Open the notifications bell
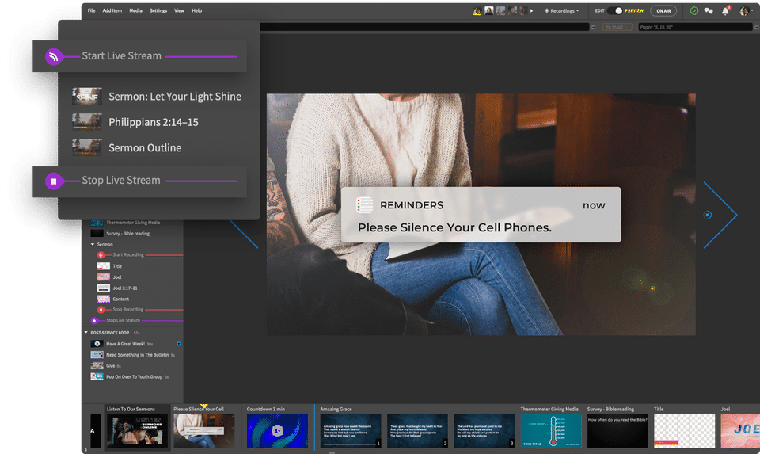The width and height of the screenshot is (760, 454). click(x=726, y=10)
